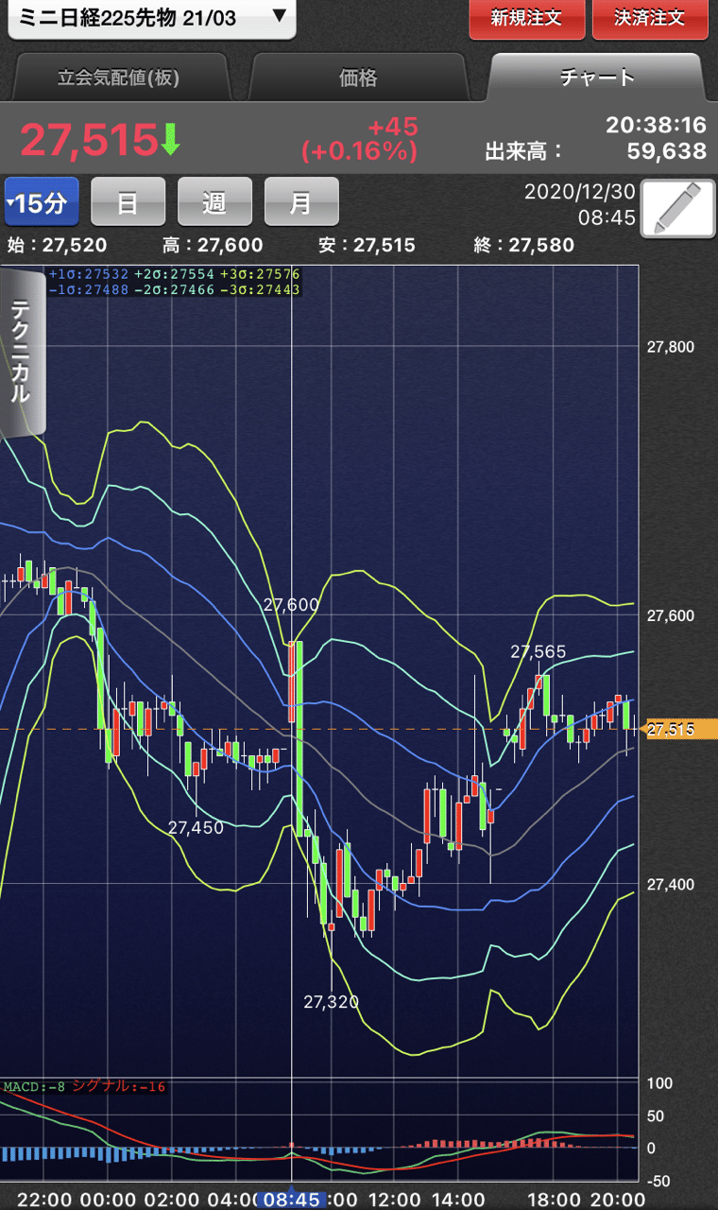Screen dimensions: 718x1210
Task: Click the 27,320 low annotation on chart
Action: click(x=332, y=1002)
